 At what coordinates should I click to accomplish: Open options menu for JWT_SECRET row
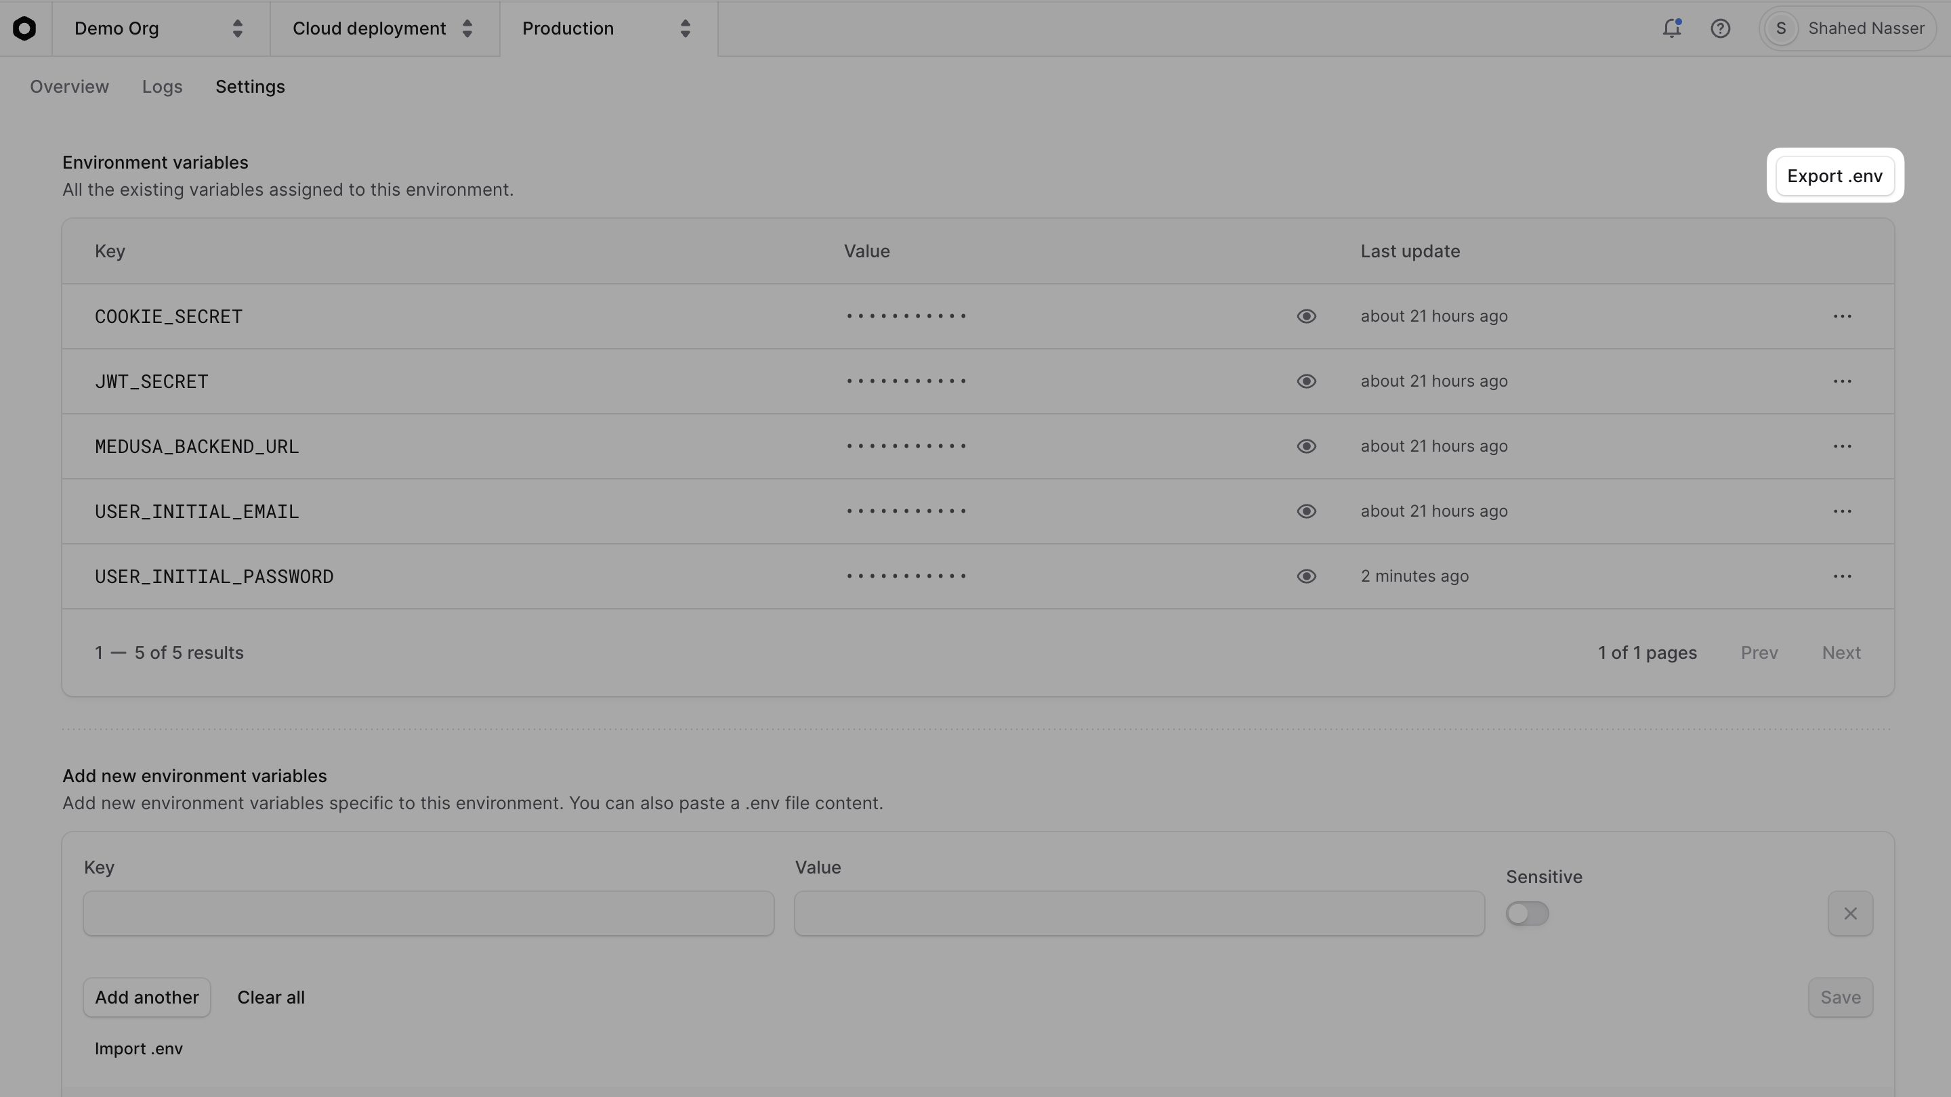pyautogui.click(x=1843, y=381)
